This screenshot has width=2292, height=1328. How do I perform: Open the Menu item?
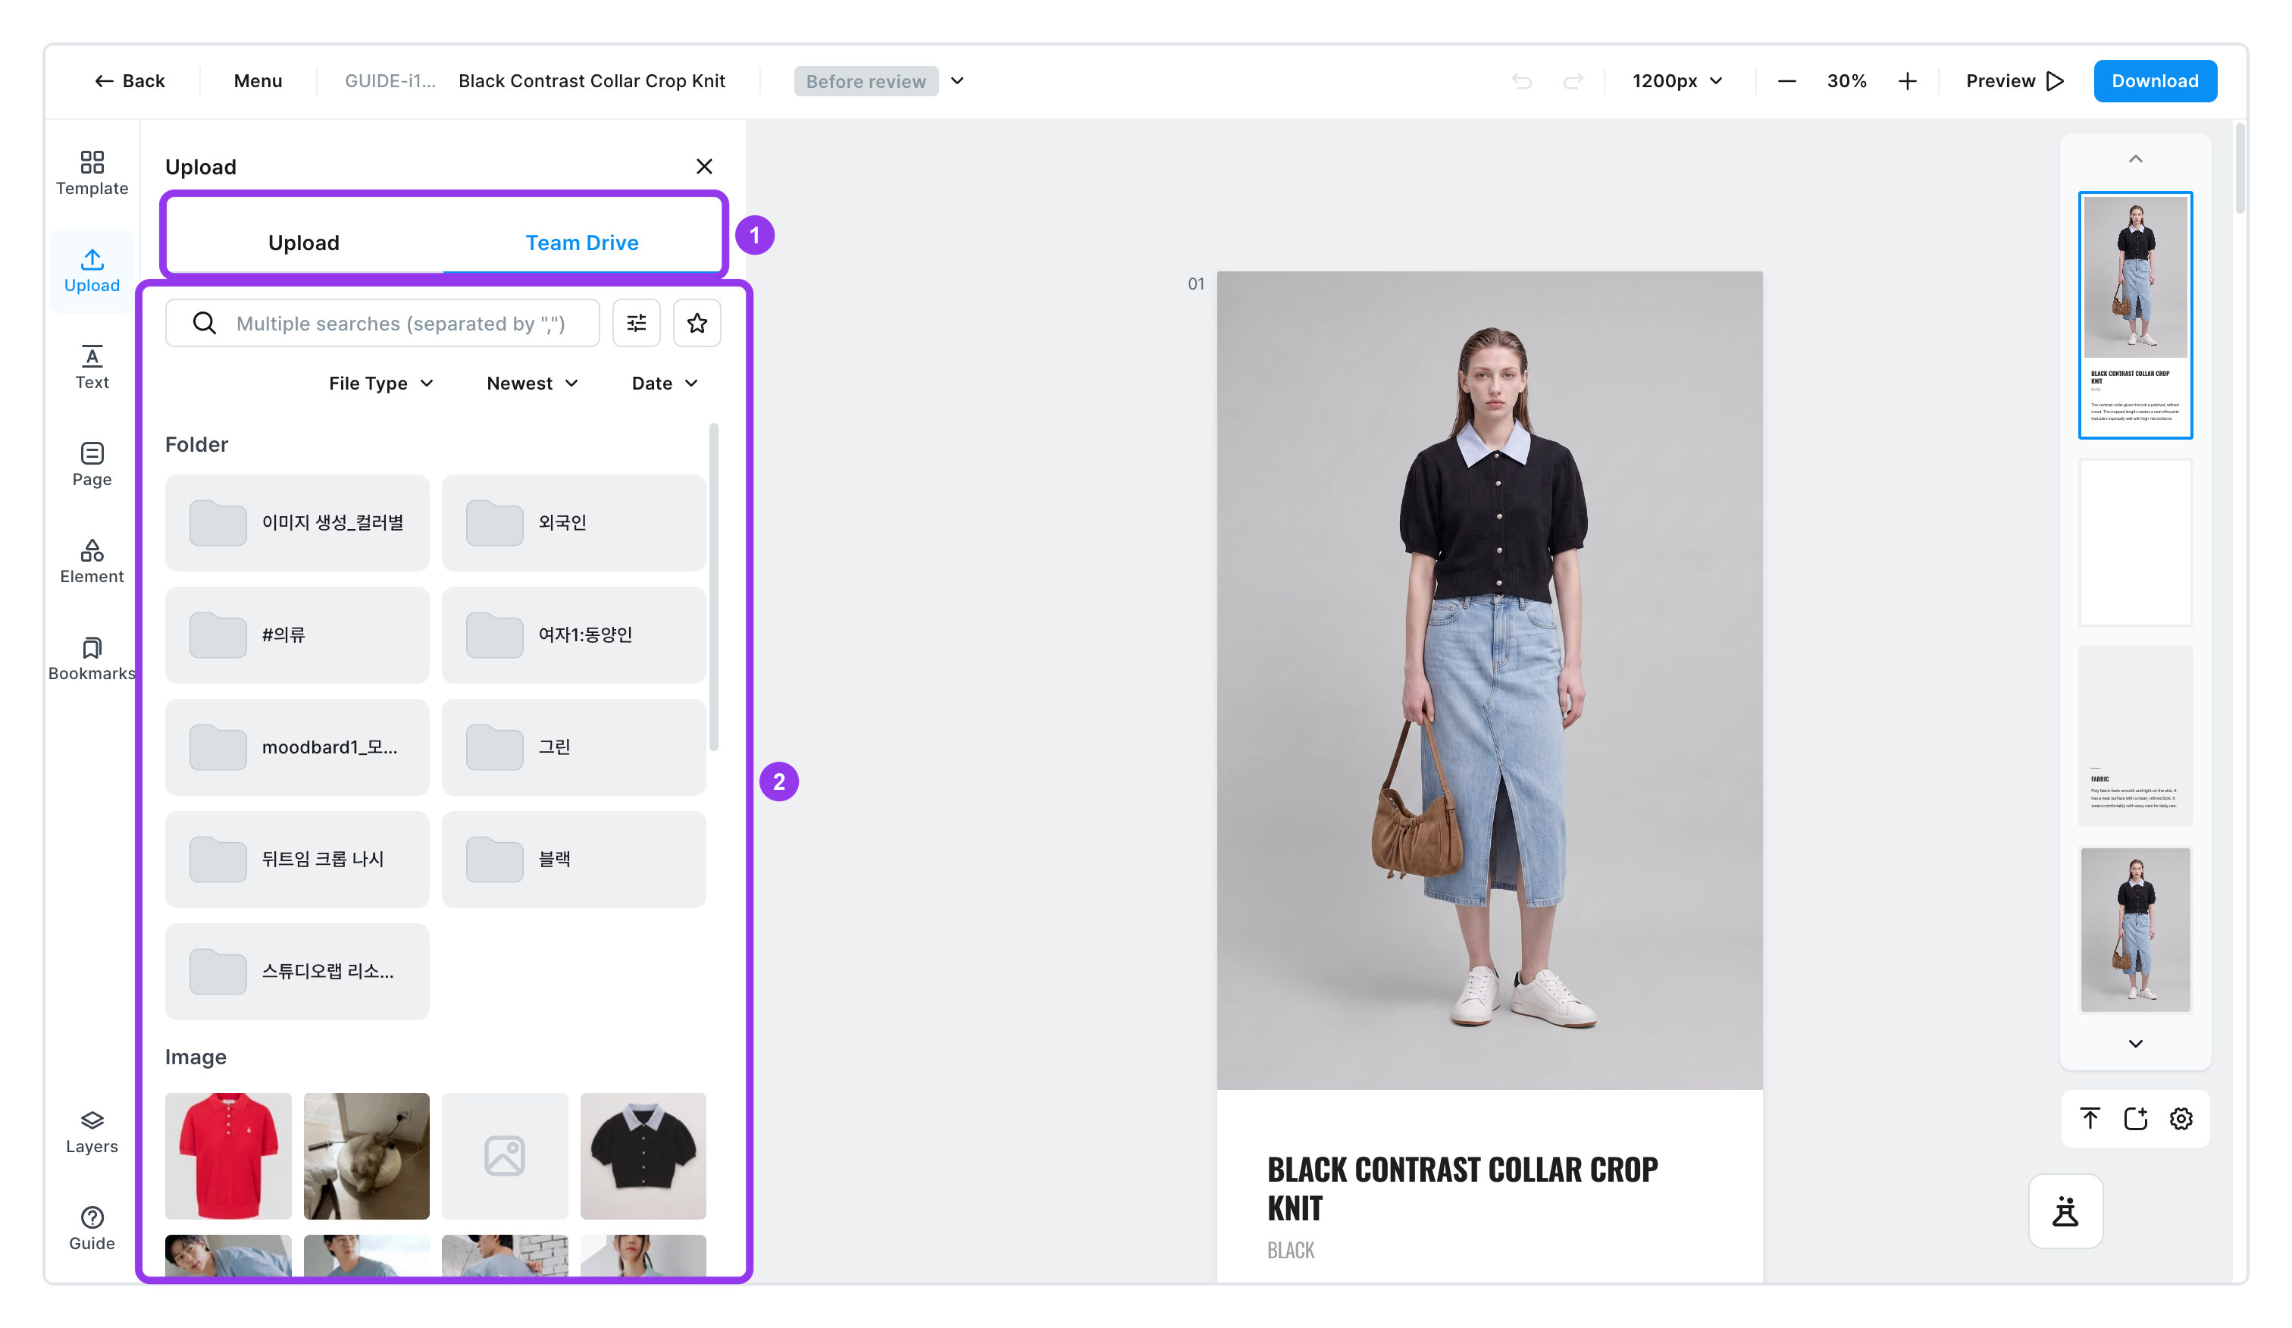258,81
